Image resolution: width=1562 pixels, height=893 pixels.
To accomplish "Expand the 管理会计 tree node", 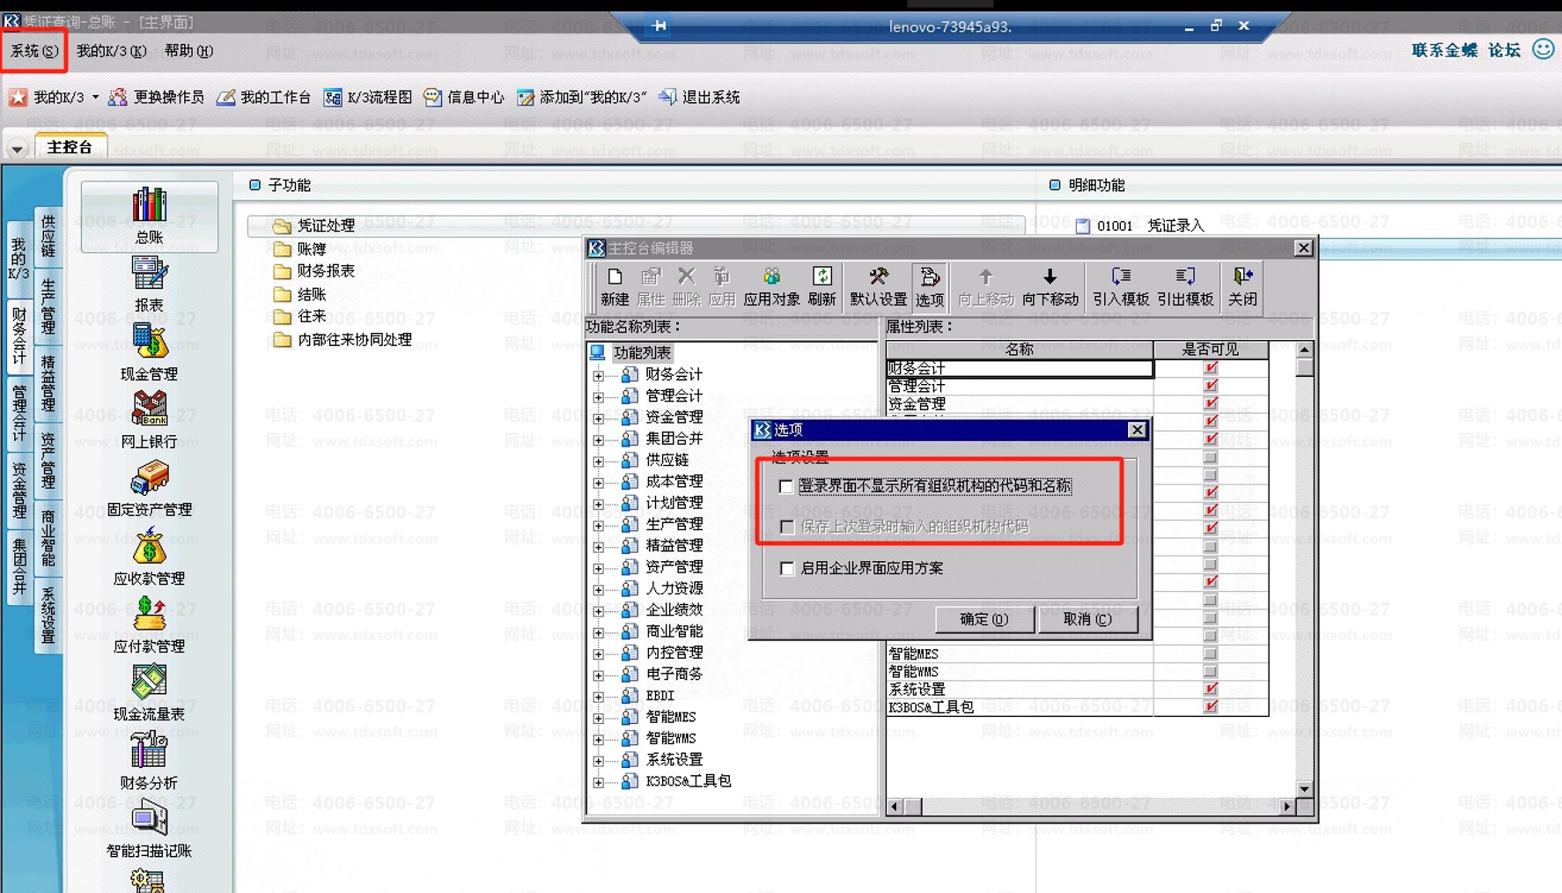I will 599,396.
